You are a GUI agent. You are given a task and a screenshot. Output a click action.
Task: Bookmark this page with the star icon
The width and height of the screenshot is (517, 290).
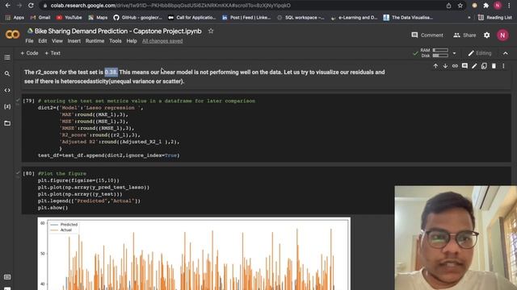(x=460, y=6)
